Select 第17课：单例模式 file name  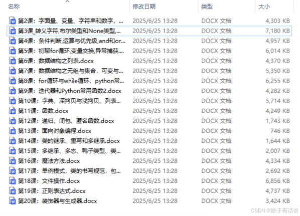click(x=69, y=171)
